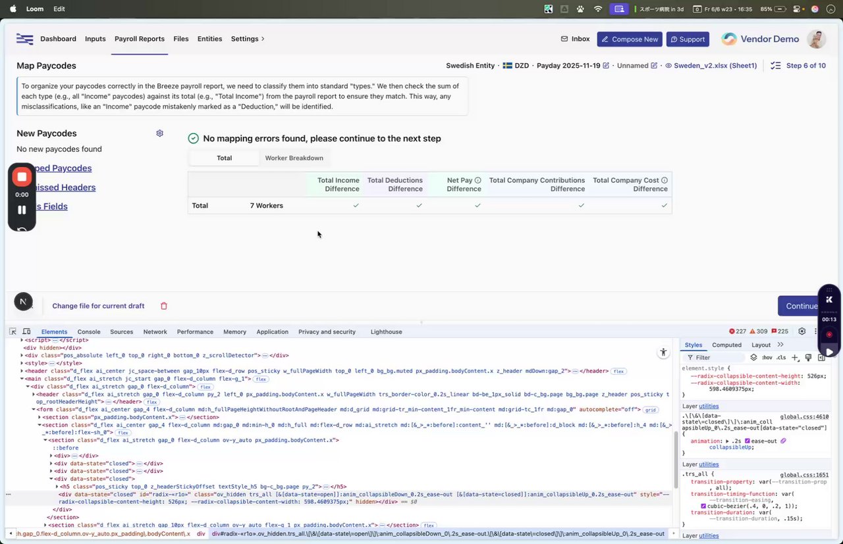Expand the Settings menu
The image size is (843, 544).
coord(248,39)
